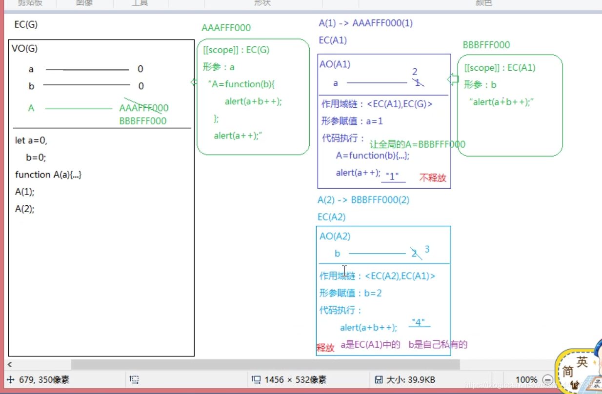Click the horizontal scrollbar thumb
This screenshot has width=602, height=394.
265,364
